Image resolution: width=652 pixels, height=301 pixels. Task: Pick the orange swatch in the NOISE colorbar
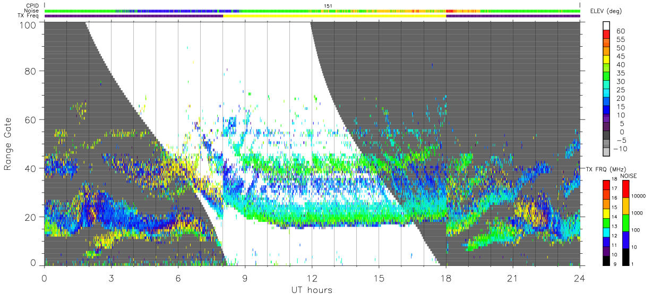point(626,206)
